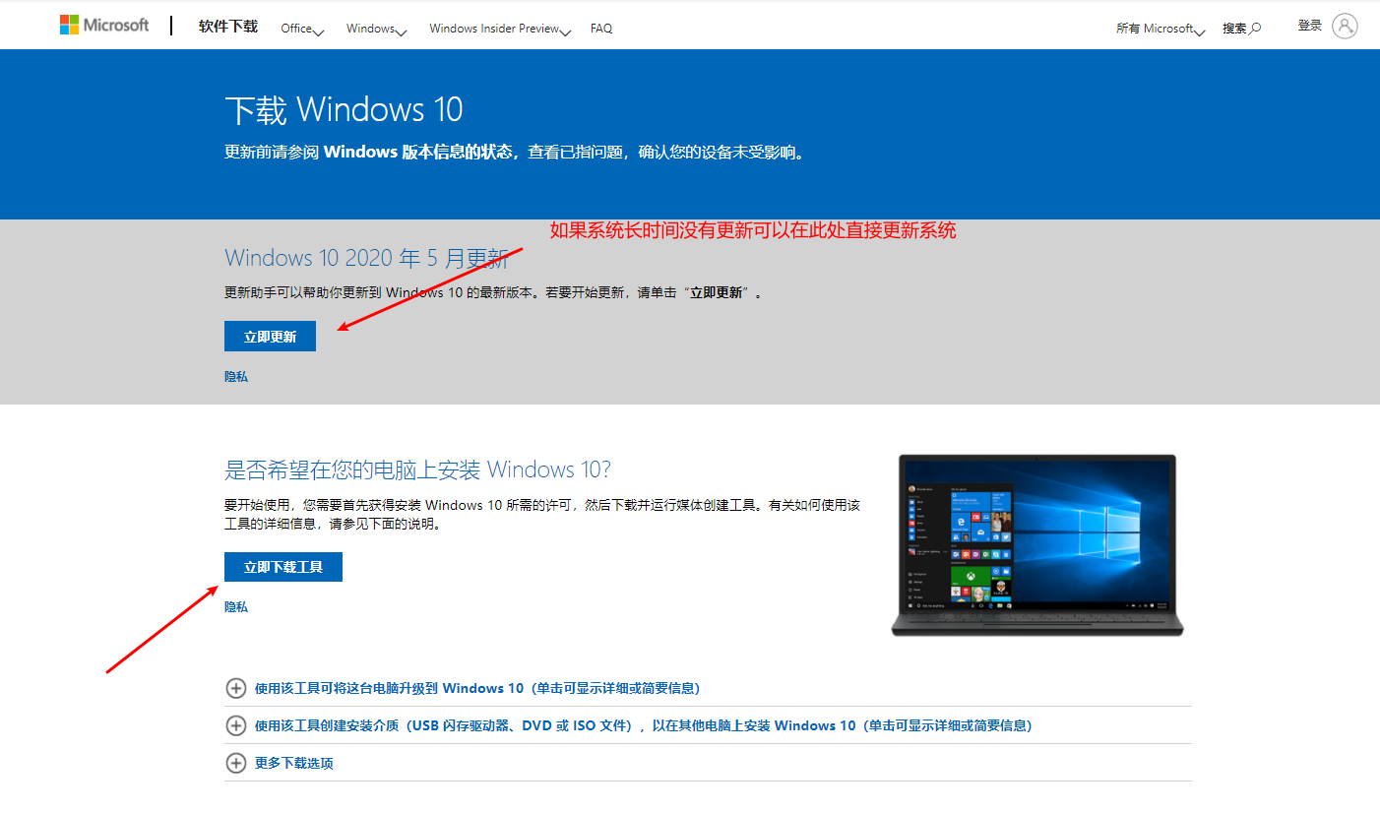Viewport: 1380px width, 813px height.
Task: Click 隐私 link below 立即更新 button
Action: (236, 377)
